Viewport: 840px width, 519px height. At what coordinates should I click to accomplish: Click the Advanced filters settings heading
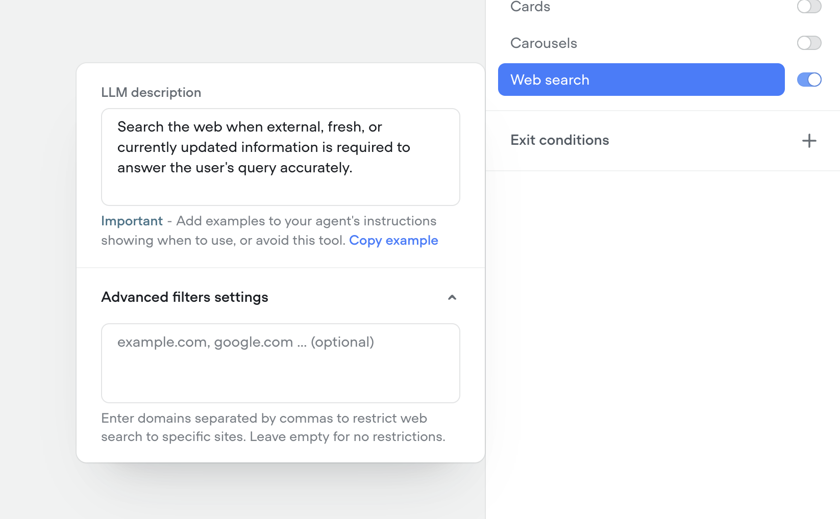(x=185, y=297)
